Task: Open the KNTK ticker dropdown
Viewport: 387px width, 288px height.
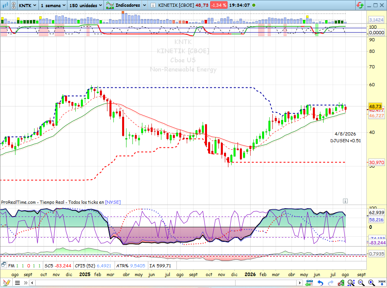Action: pyautogui.click(x=28, y=5)
